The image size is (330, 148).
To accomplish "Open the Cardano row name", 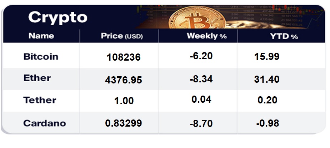I will pos(45,123).
